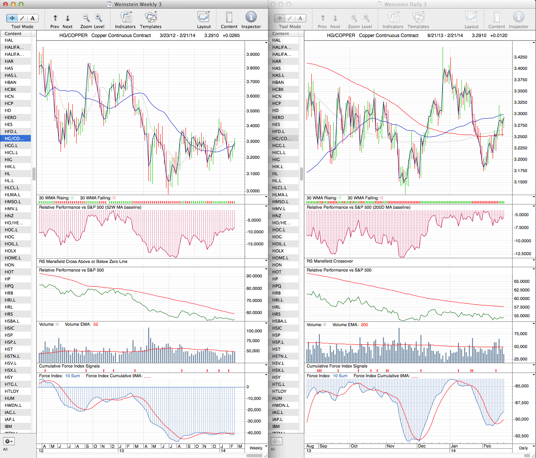Image resolution: width=536 pixels, height=458 pixels.
Task: Open the Weekly periodicity dropdown
Action: (x=256, y=448)
